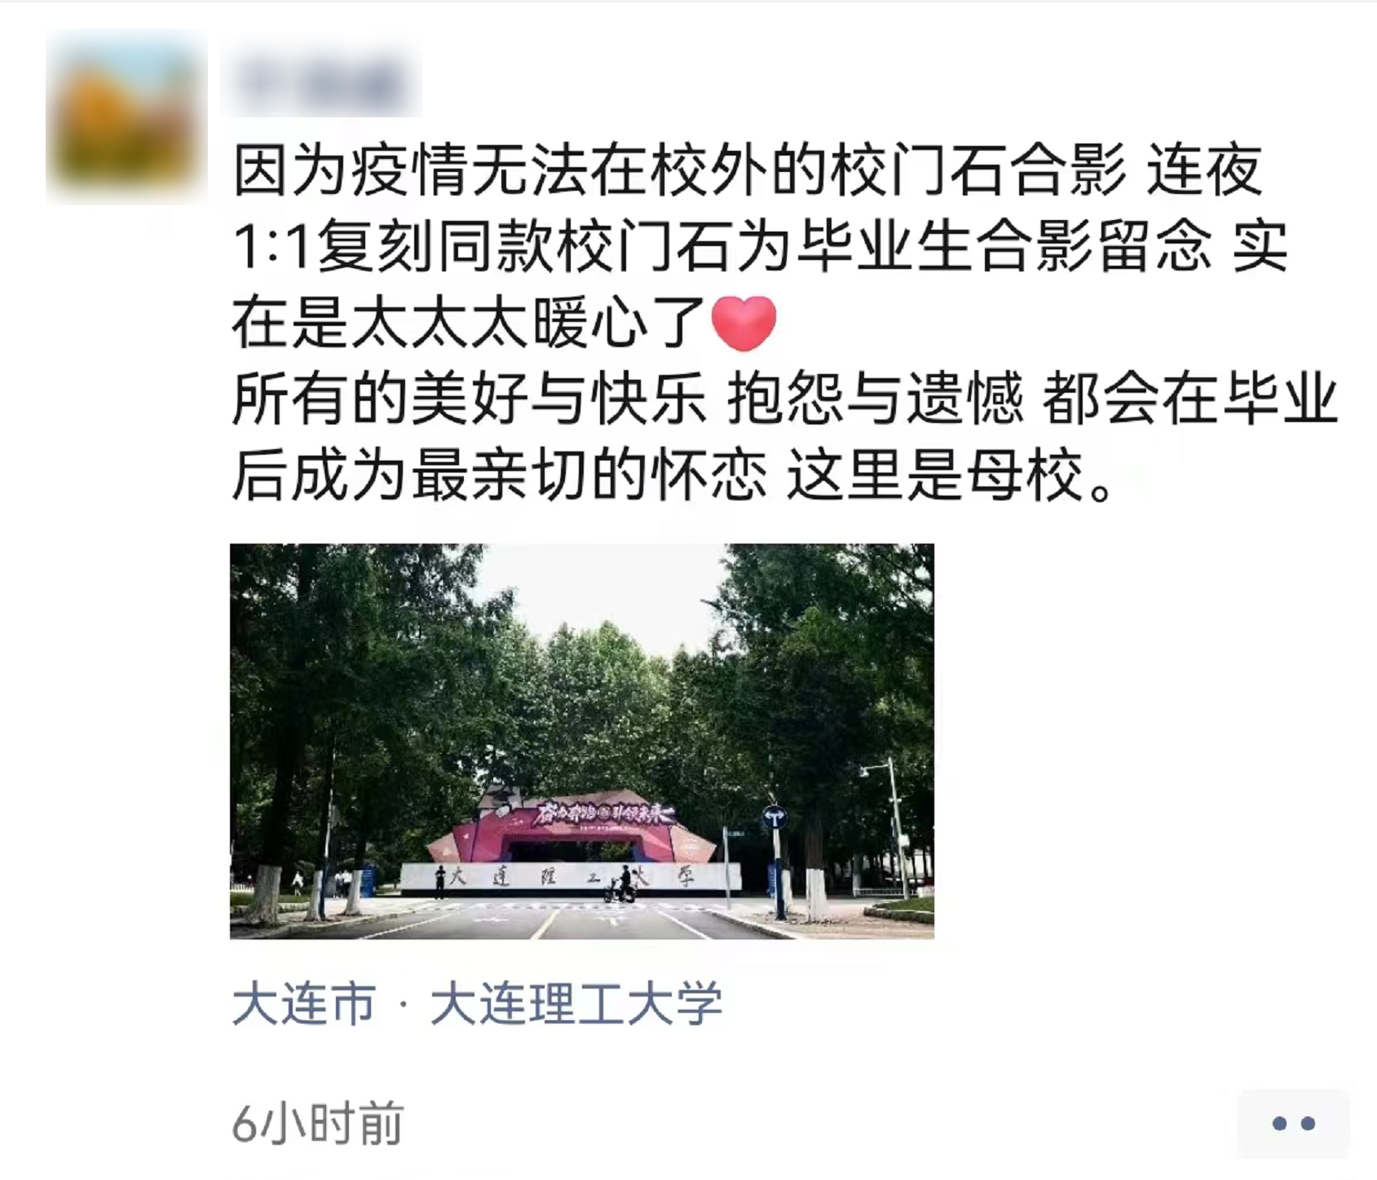Click the line starting 1:1复刻同款校门石
This screenshot has width=1377, height=1180.
tap(760, 247)
